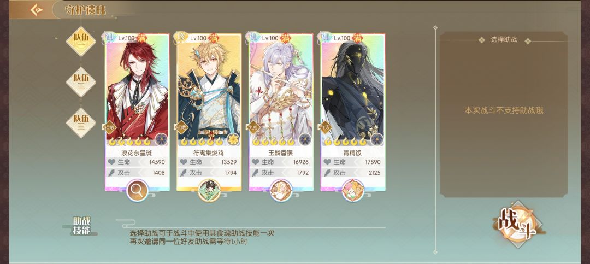The height and width of the screenshot is (264, 590).
Task: Tap the magnifier icon under 浪花东星斑
Action: (x=137, y=191)
